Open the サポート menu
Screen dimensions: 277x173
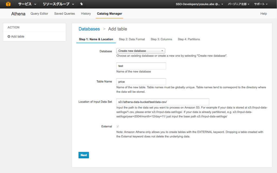[x=261, y=4]
